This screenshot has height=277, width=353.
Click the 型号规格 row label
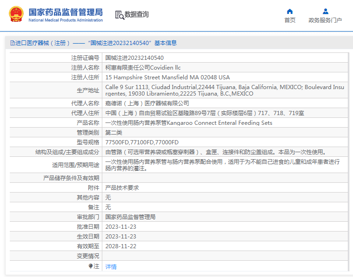tap(88, 142)
